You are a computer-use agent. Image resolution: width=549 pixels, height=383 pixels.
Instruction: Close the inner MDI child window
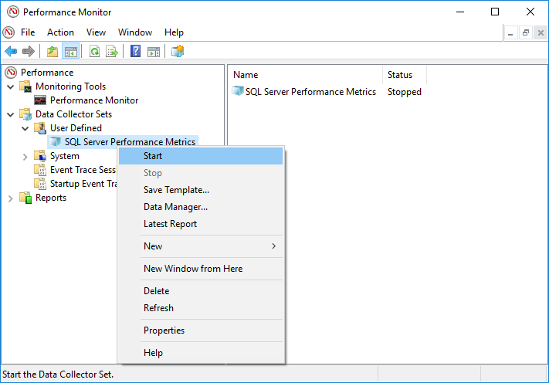pyautogui.click(x=541, y=33)
